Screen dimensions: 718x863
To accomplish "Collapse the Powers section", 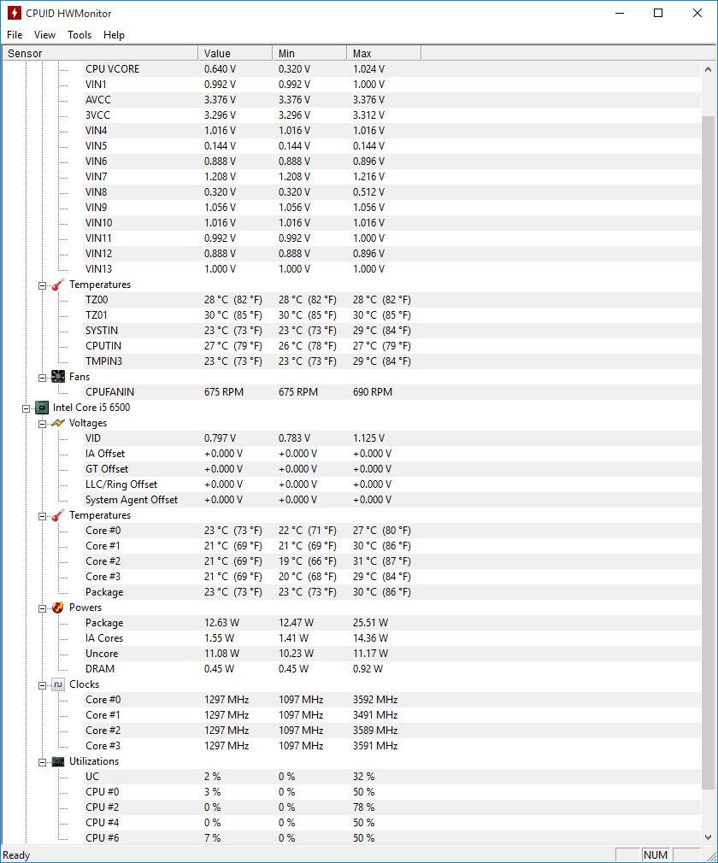I will pyautogui.click(x=42, y=608).
